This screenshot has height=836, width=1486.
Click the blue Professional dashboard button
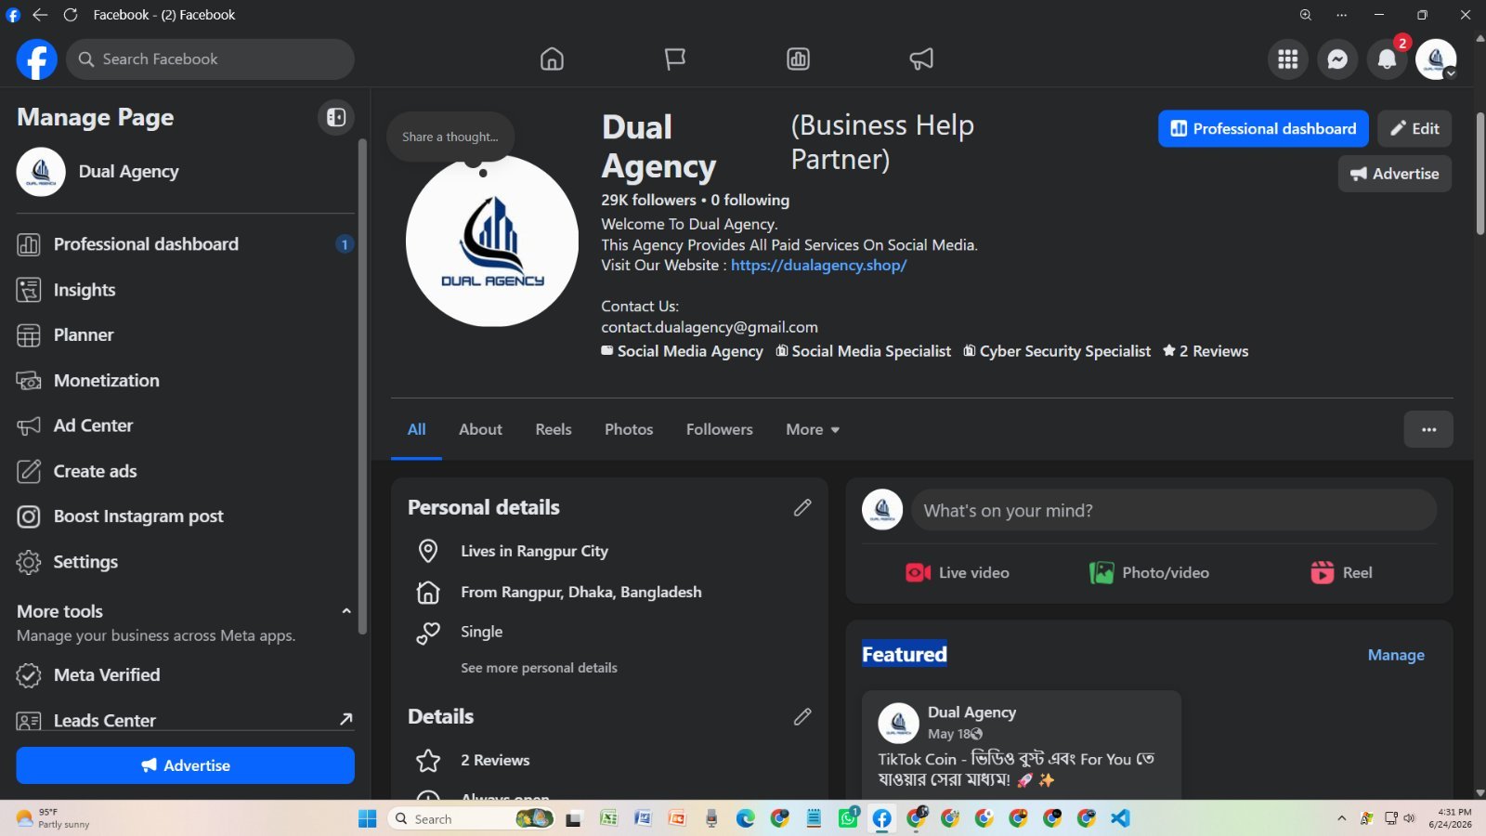click(1263, 128)
